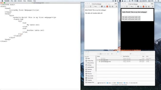Open the Finder action gear dropdown
Screen dimensions: 161x90
(x=112, y=54)
